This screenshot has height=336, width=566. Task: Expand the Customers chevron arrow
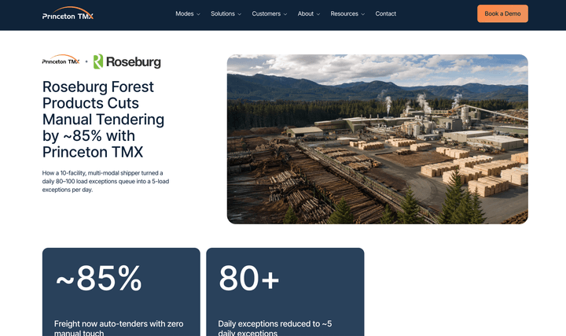point(285,14)
